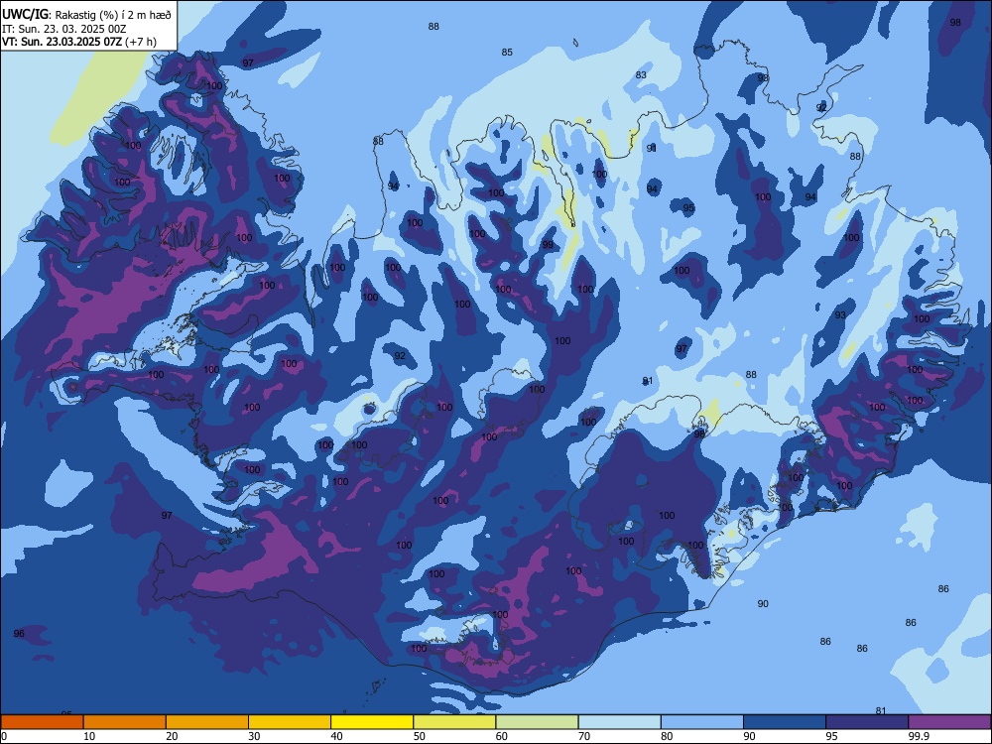This screenshot has width=992, height=744.
Task: Select the golden 30–40 legend swatch
Action: (290, 722)
